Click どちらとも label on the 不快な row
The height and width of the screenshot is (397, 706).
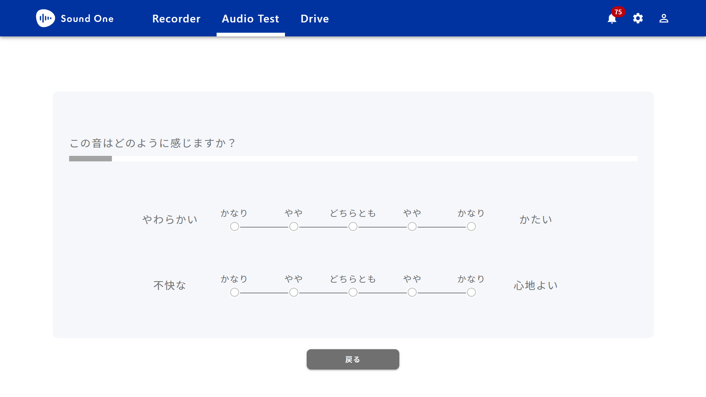(353, 279)
